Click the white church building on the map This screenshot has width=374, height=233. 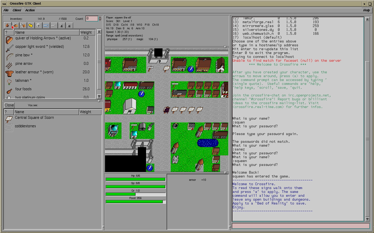(220, 65)
